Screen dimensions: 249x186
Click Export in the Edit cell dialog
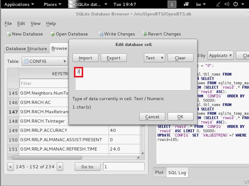click(x=114, y=58)
